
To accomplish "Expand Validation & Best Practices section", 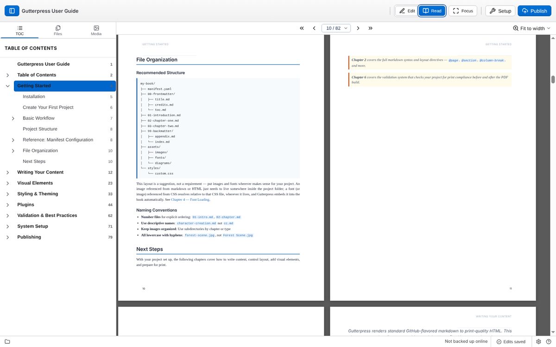I will point(7,215).
